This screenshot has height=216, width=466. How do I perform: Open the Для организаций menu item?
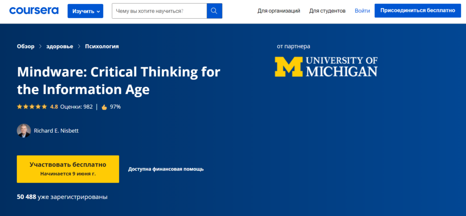pyautogui.click(x=279, y=10)
